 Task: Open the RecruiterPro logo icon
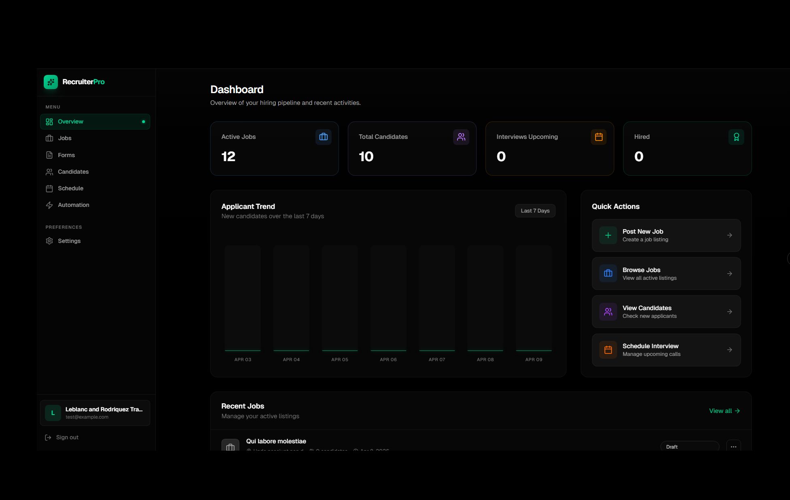51,82
